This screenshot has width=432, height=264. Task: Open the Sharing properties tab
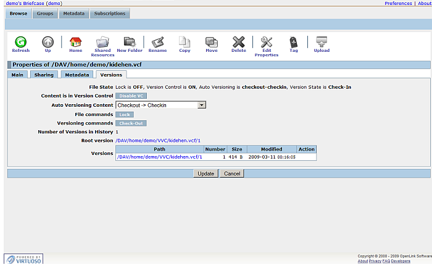point(44,75)
